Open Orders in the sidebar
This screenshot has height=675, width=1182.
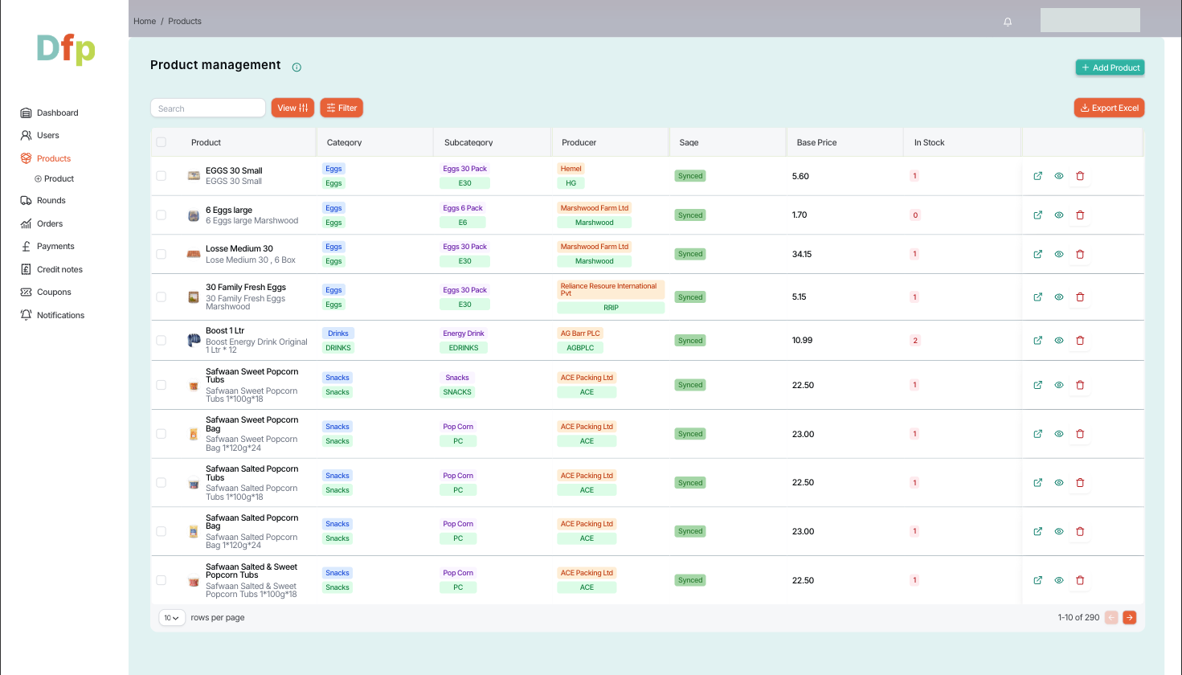pyautogui.click(x=50, y=224)
